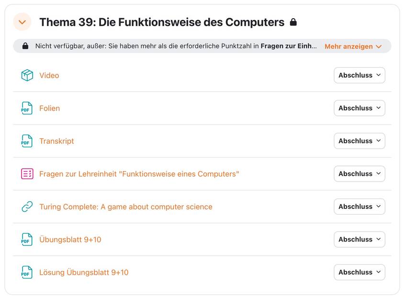Click the quiz icon beside Fragen zur Lehreinheit

27,174
